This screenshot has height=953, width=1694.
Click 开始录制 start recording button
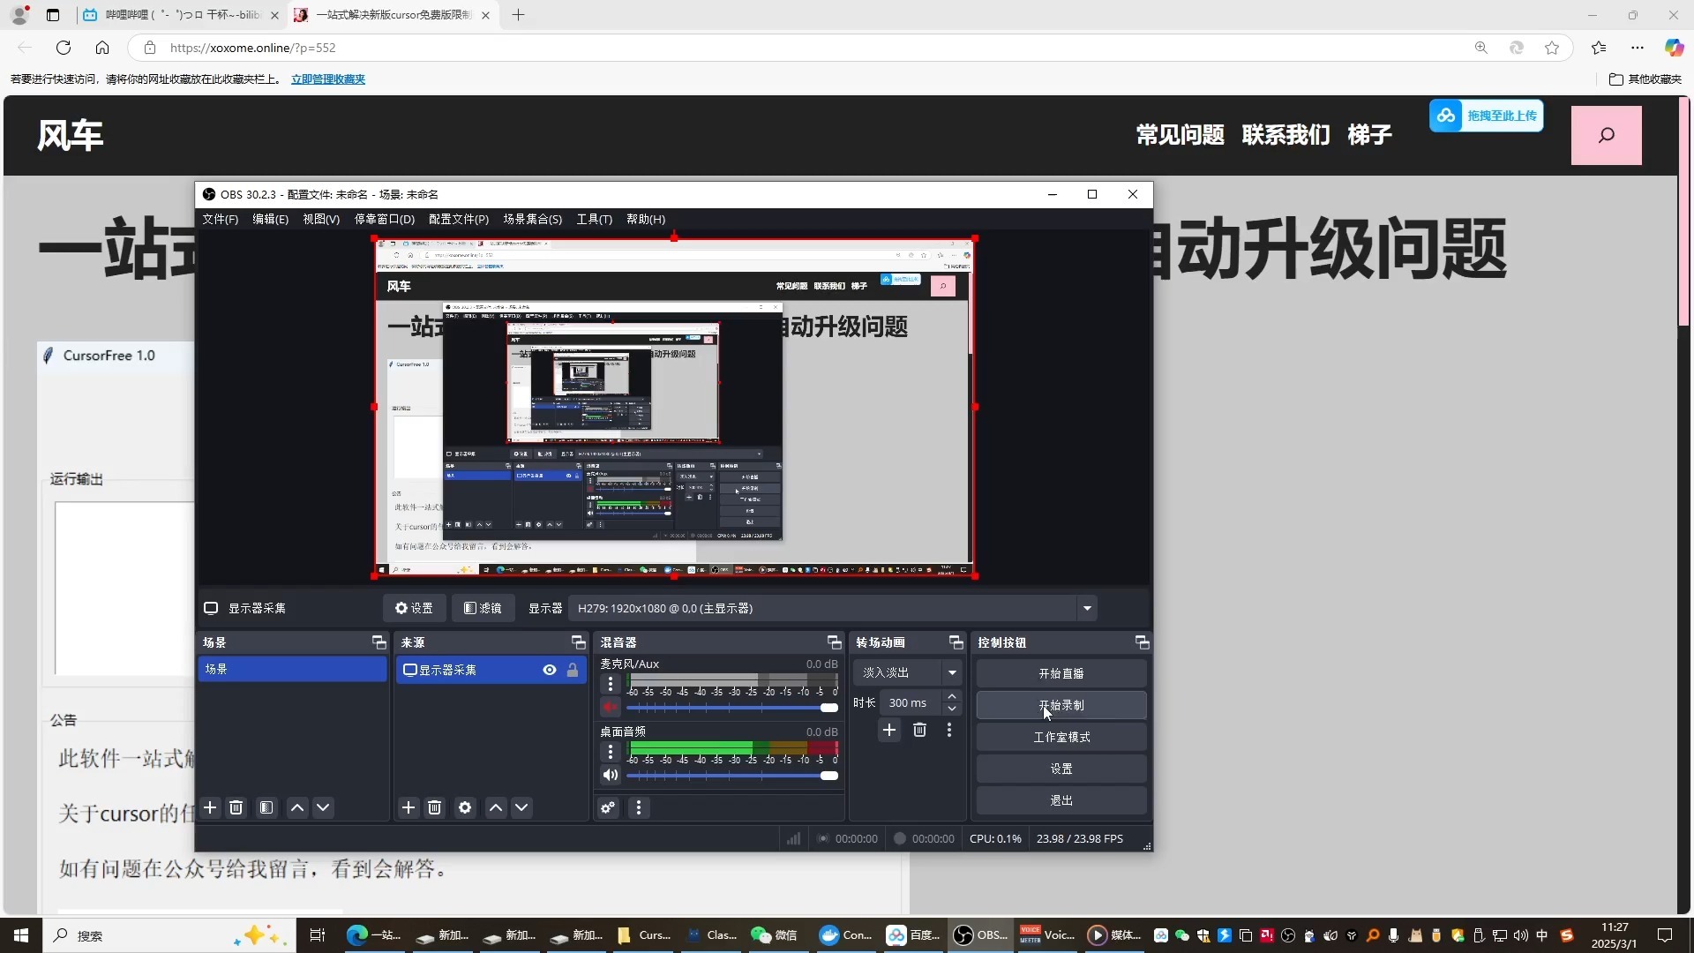pyautogui.click(x=1061, y=705)
